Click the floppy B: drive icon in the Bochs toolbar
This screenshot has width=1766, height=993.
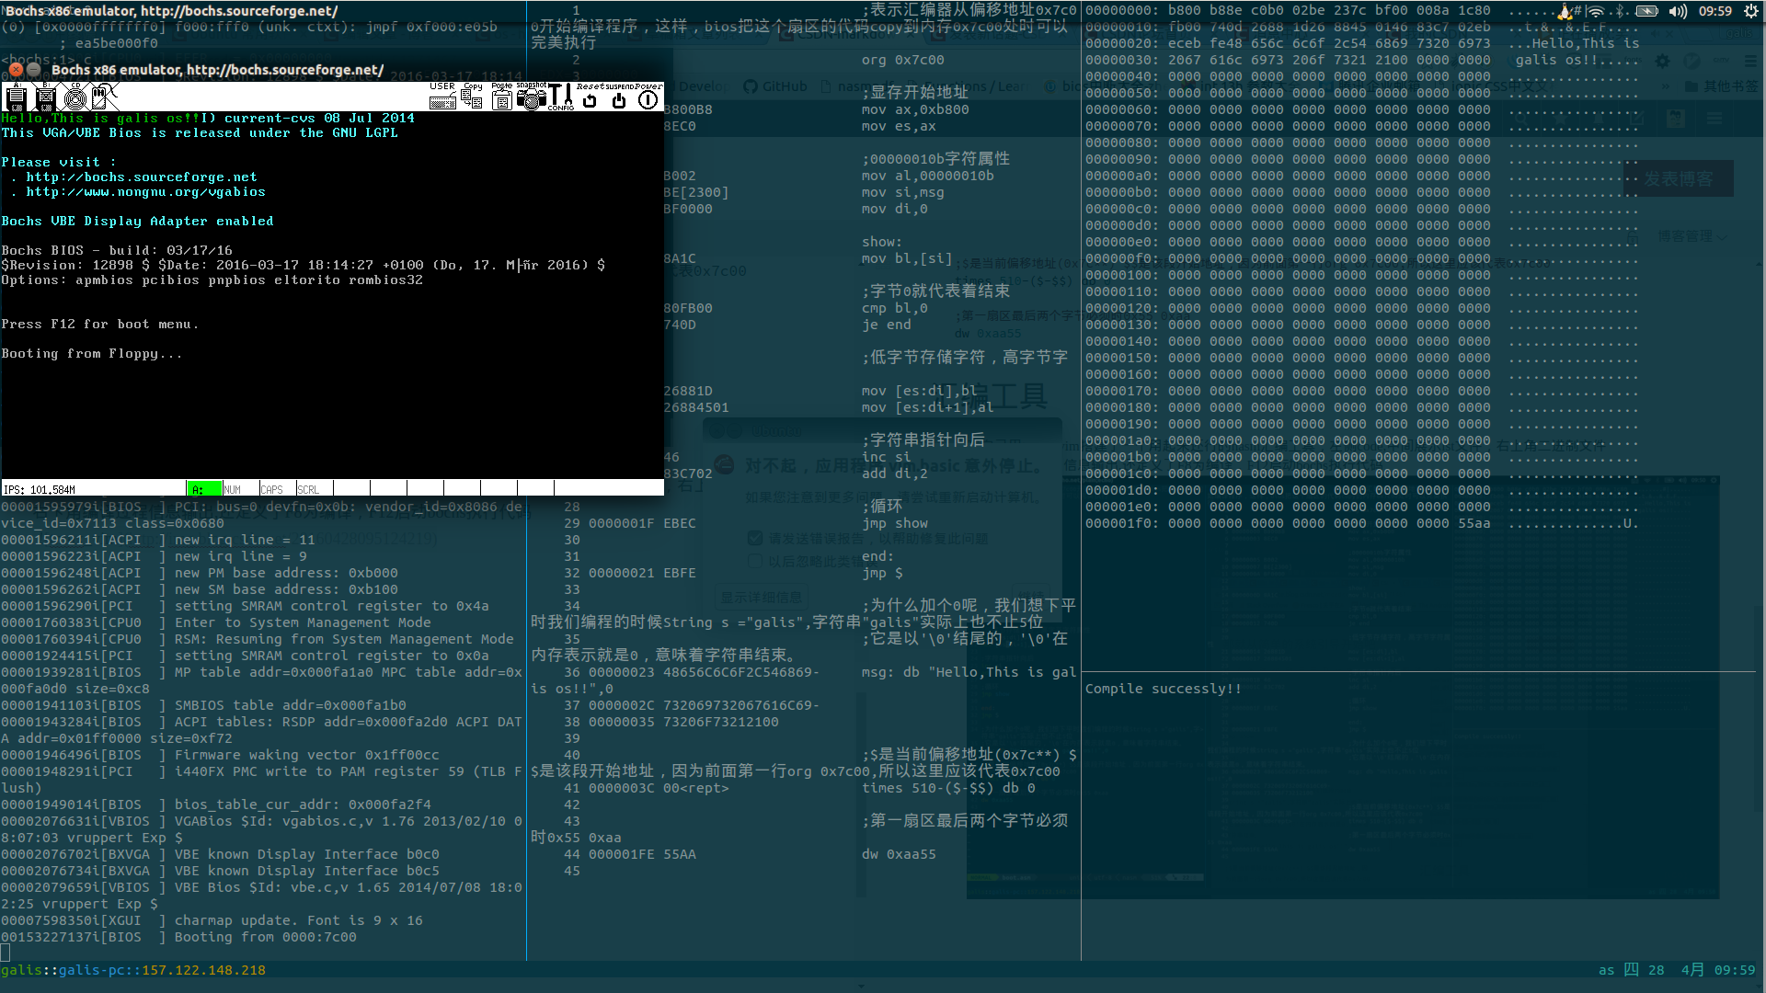[x=45, y=97]
